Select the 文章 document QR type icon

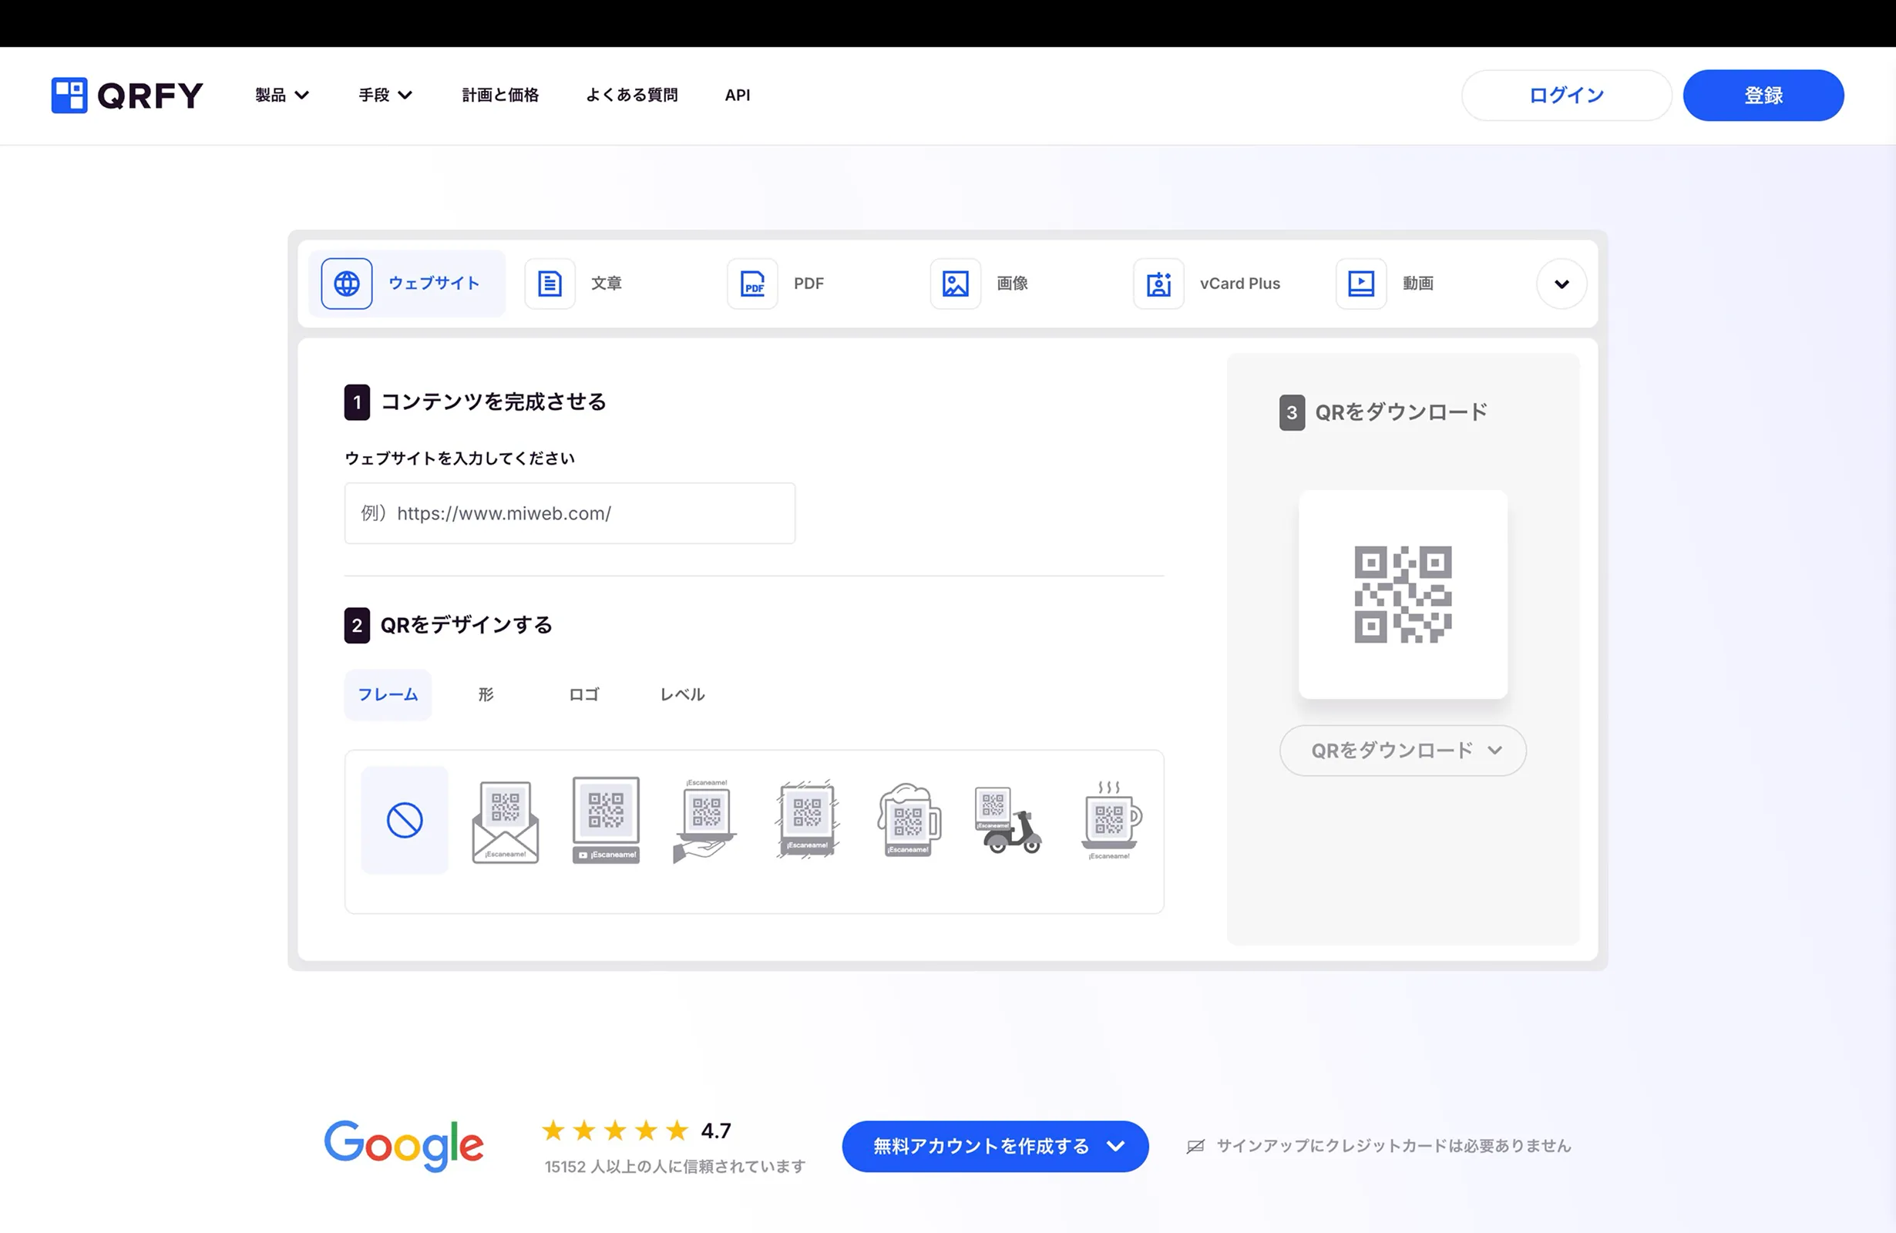550,284
